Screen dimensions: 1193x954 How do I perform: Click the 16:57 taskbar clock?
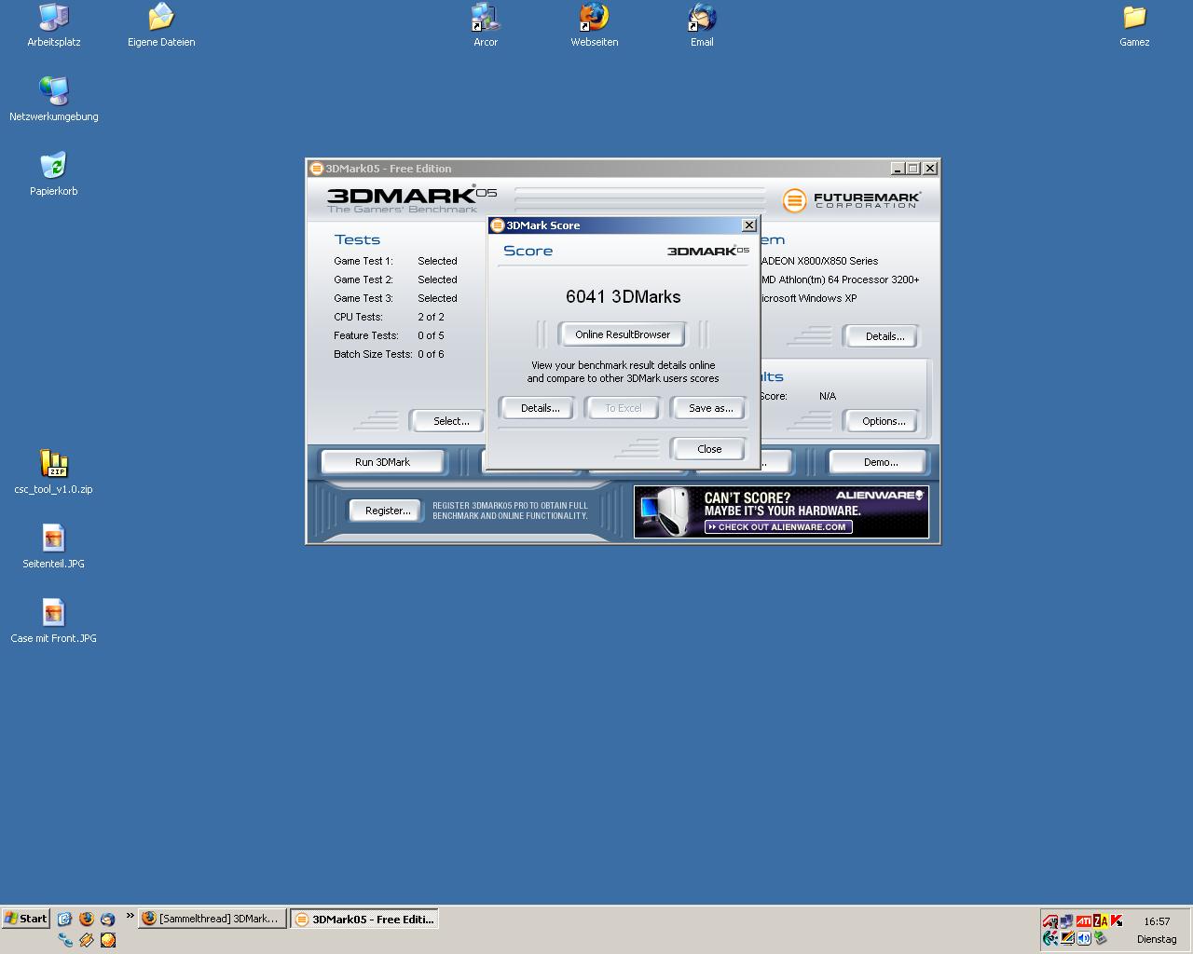(x=1157, y=921)
